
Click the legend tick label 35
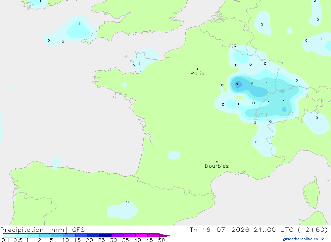[x=125, y=240]
